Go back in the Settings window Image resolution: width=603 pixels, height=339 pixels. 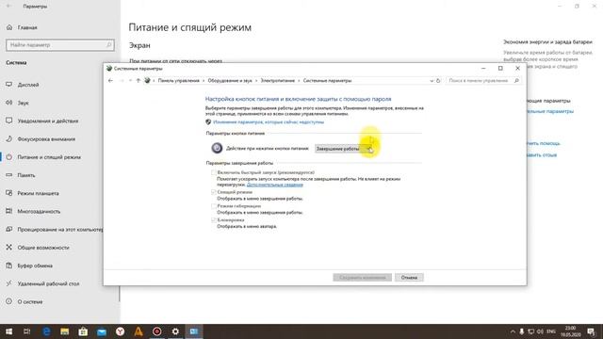tap(8, 7)
